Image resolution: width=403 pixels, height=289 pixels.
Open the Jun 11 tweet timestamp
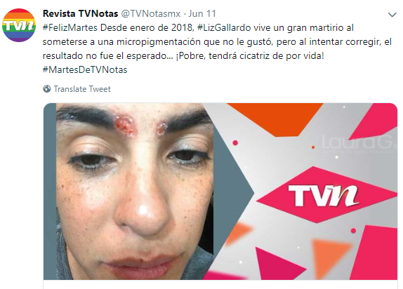202,13
